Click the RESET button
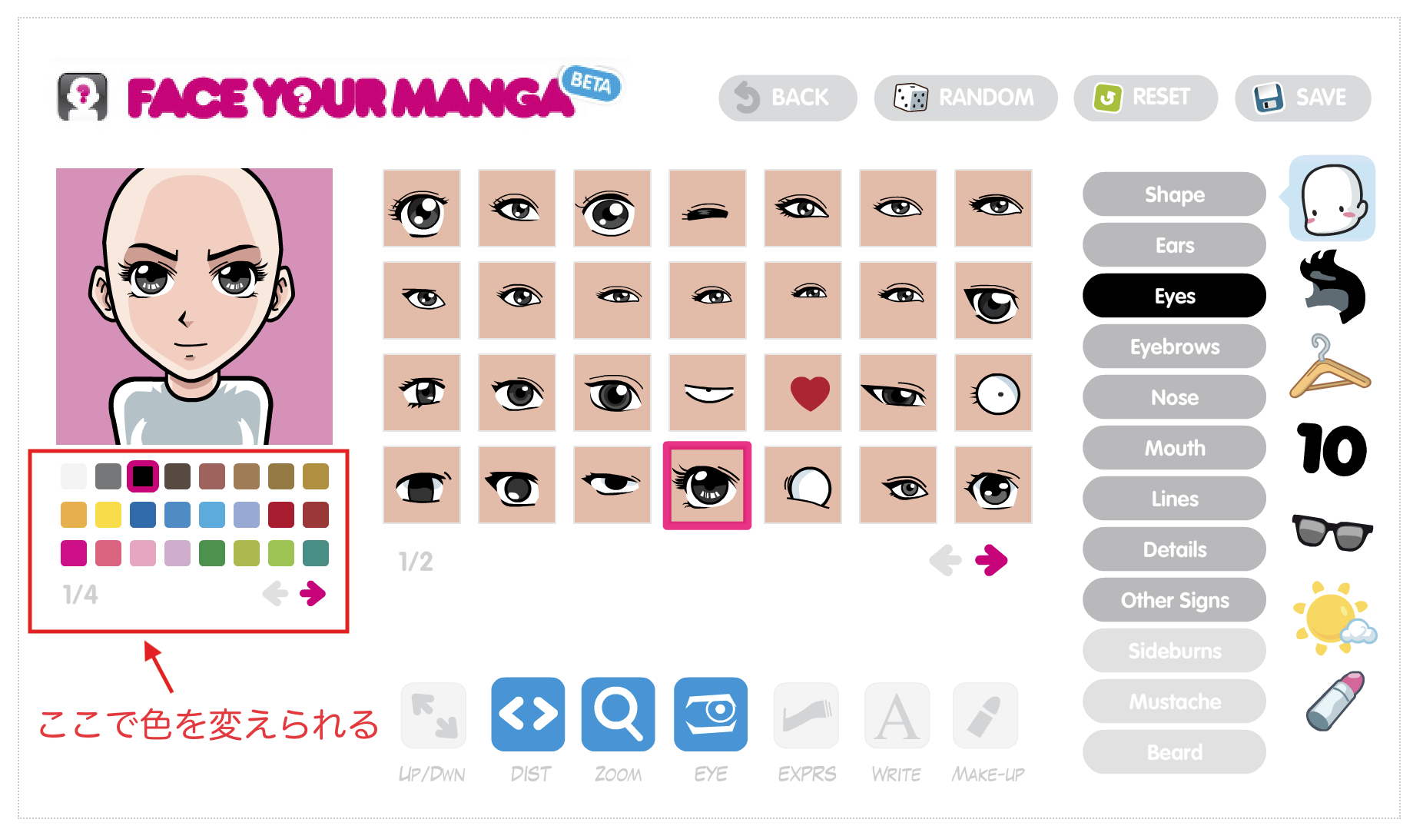Viewport: 1423px width, 839px height. coord(1146,98)
